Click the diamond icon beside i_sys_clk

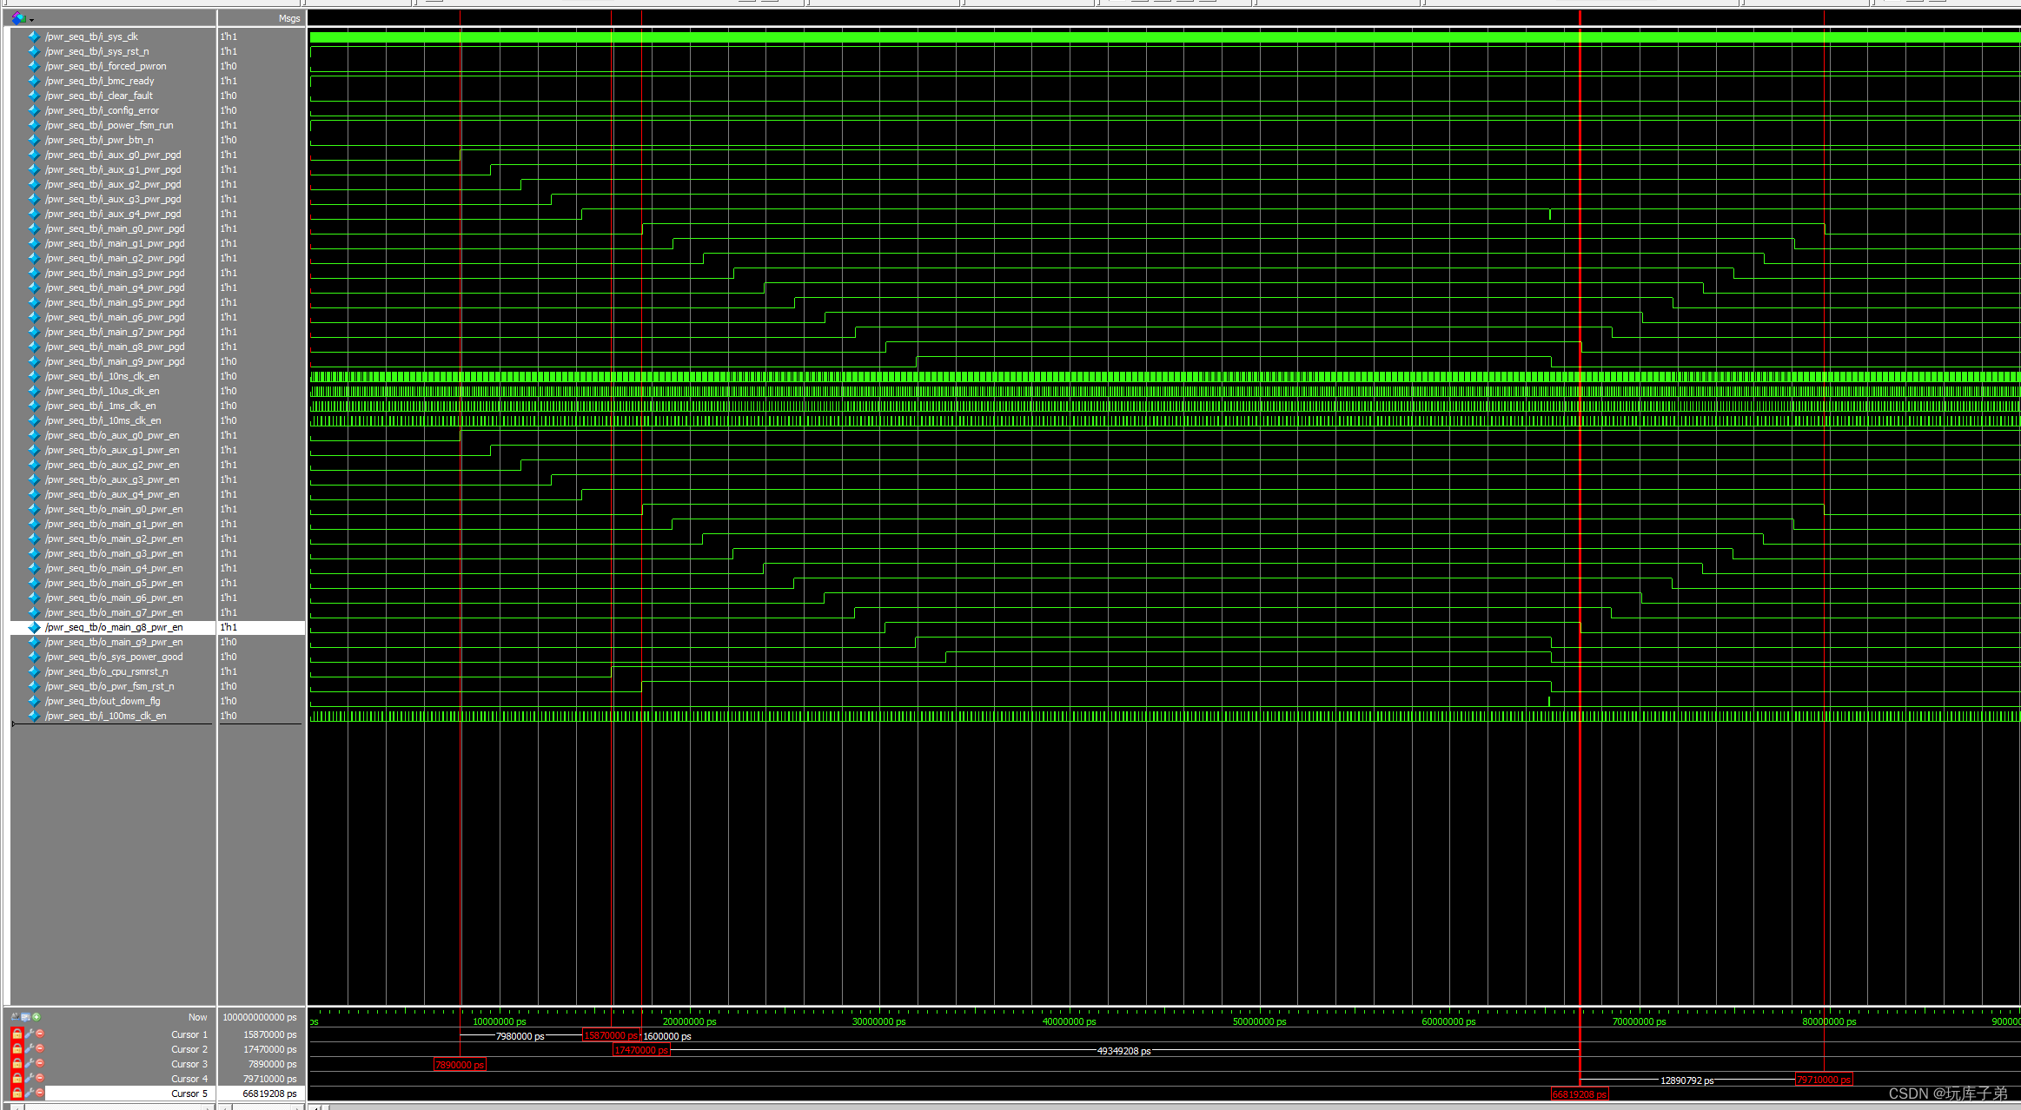pos(34,36)
